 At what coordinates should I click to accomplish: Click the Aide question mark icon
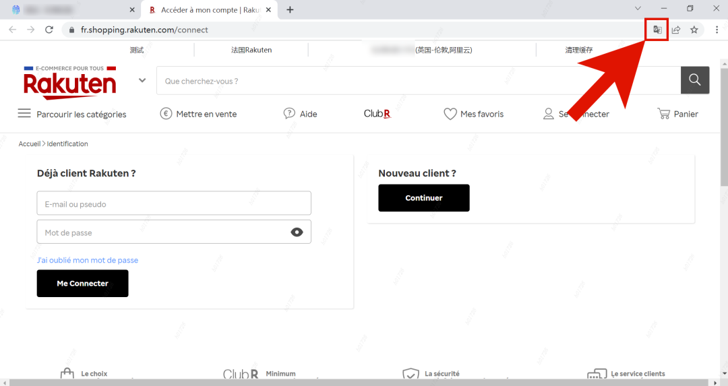click(289, 113)
